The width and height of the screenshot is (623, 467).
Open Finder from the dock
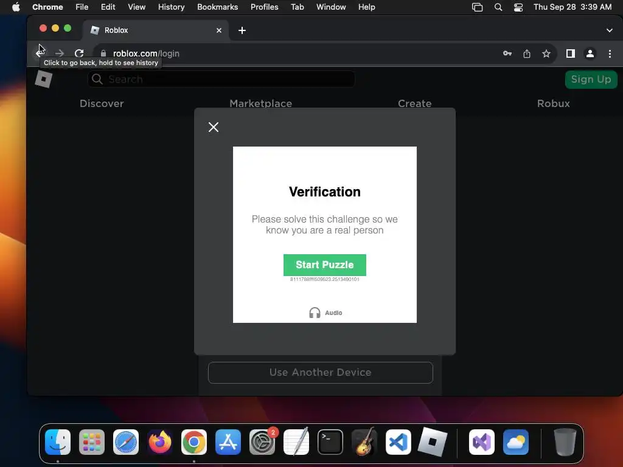coord(58,441)
